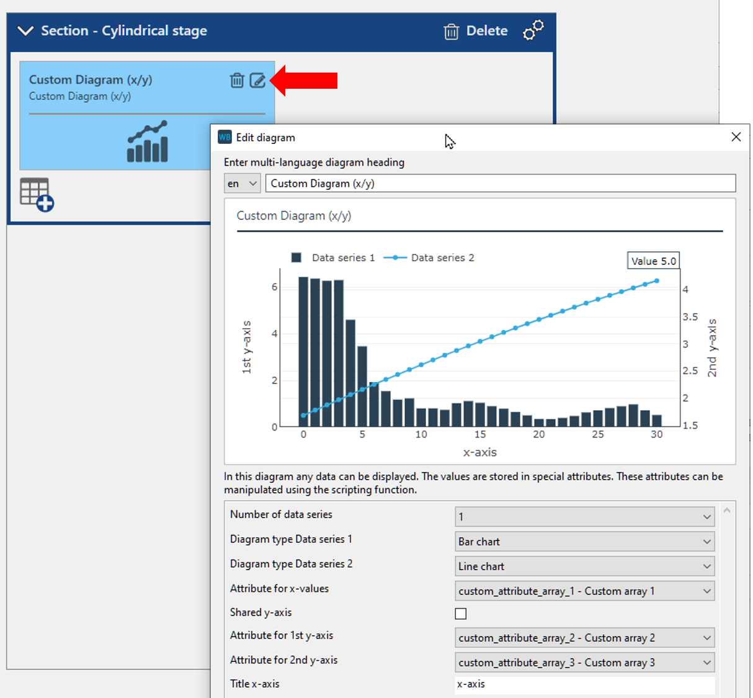Toggle Data series 1 legend square
This screenshot has height=698, width=753.
point(296,257)
